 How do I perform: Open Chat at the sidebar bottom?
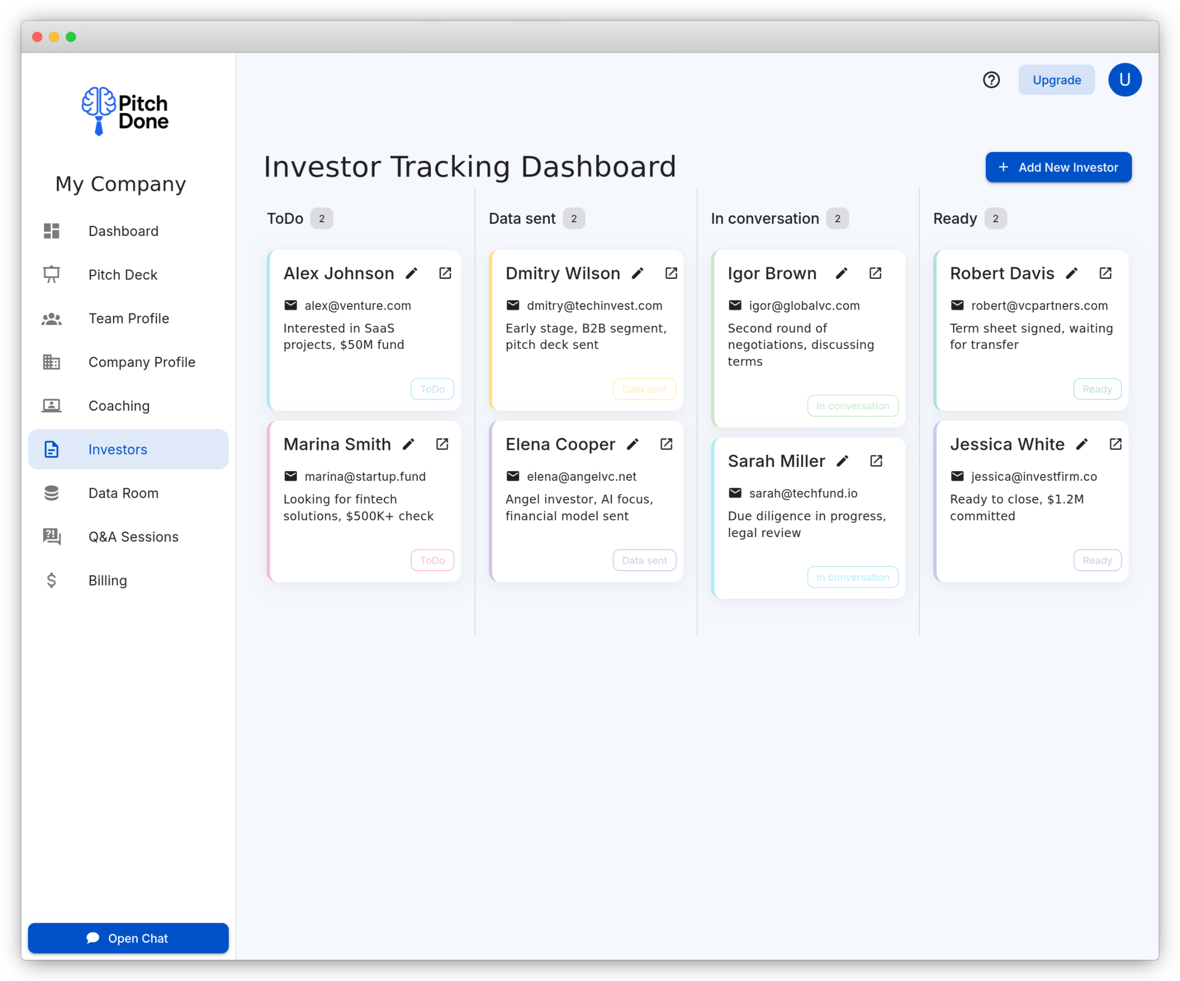pos(128,938)
